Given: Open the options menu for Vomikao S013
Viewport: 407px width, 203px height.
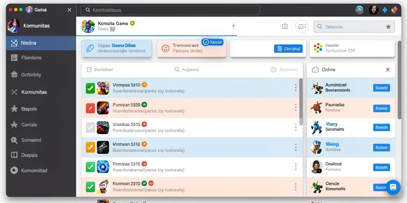Looking at the screenshot, I should (x=296, y=127).
